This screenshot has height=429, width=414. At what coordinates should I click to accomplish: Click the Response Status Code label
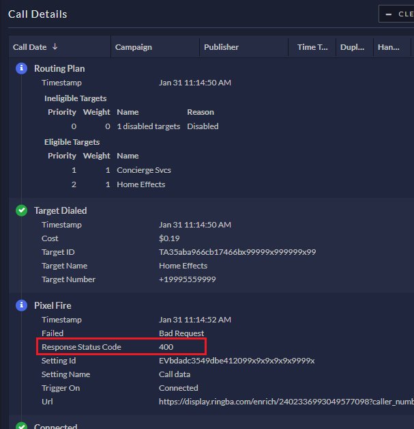coord(81,347)
